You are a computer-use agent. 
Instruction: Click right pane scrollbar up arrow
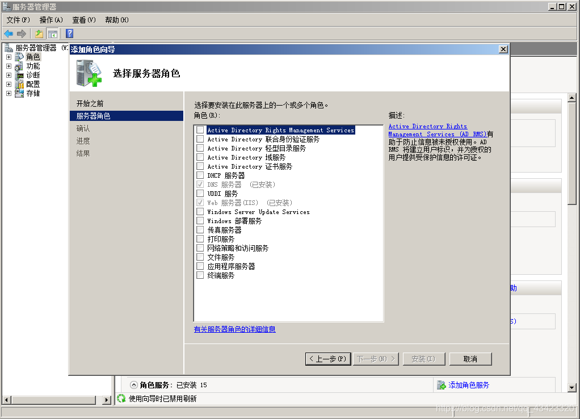click(x=572, y=98)
